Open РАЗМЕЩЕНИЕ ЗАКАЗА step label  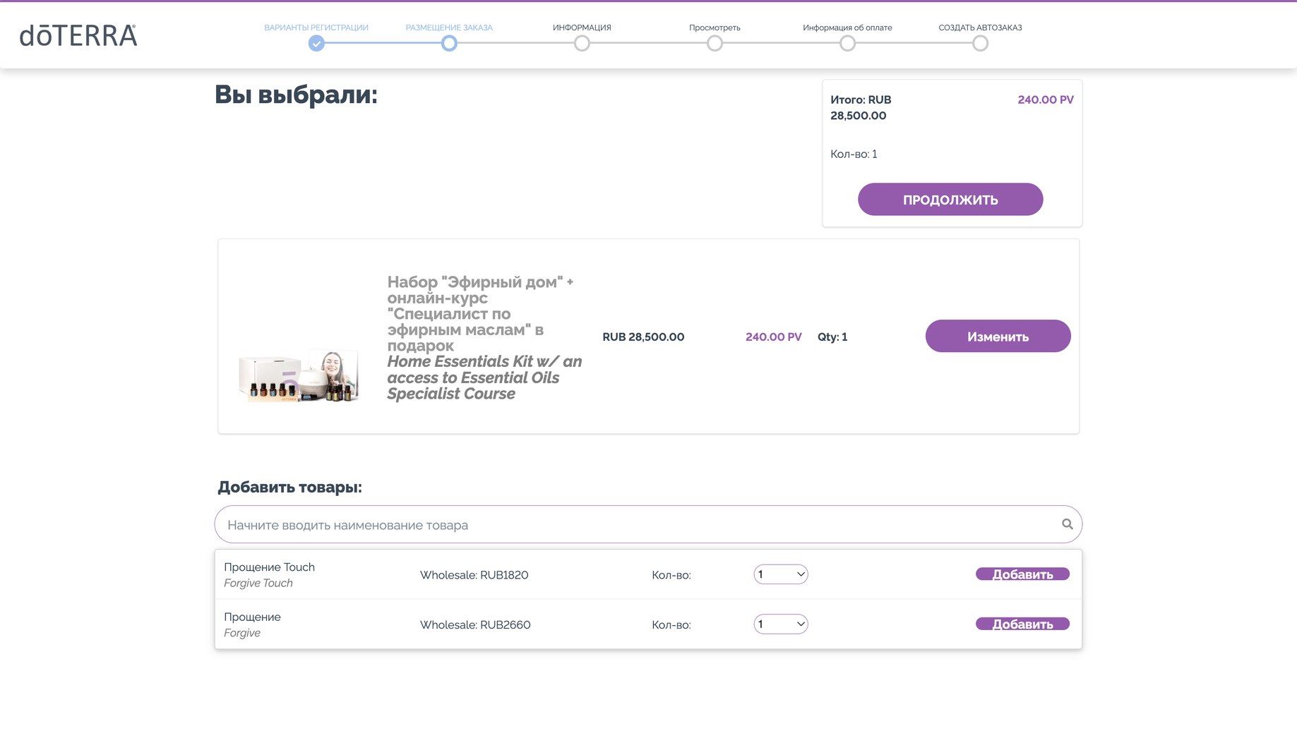pyautogui.click(x=449, y=28)
